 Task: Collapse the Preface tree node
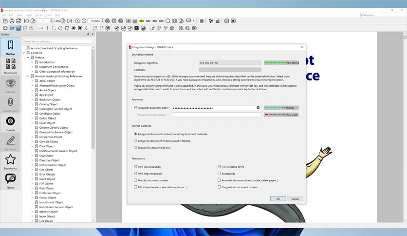[x=28, y=58]
